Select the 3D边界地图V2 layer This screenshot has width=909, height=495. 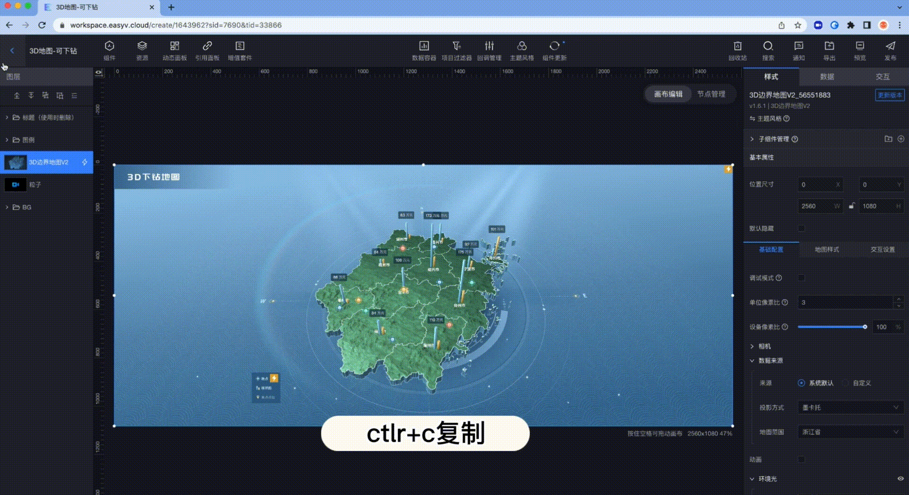coord(46,162)
